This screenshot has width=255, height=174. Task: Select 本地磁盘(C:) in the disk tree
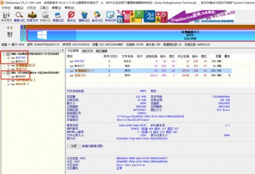[x=25, y=65]
